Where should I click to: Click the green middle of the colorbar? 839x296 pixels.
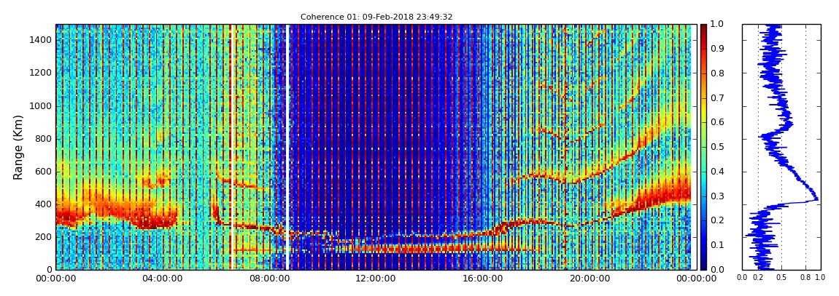point(703,147)
